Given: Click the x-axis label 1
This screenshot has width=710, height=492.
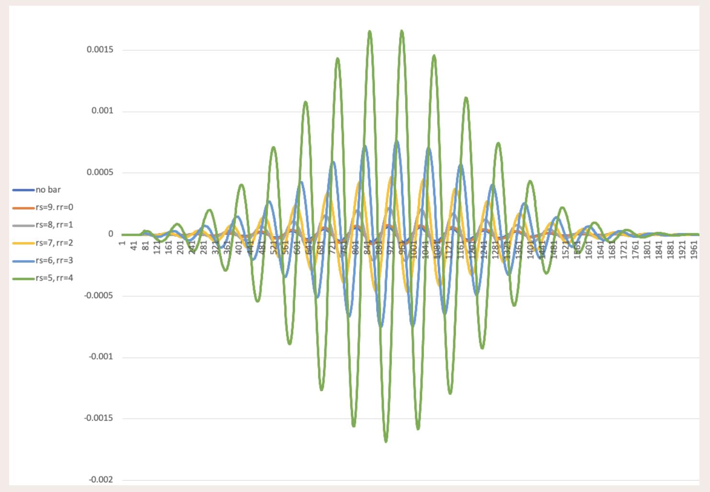Looking at the screenshot, I should click(x=122, y=243).
